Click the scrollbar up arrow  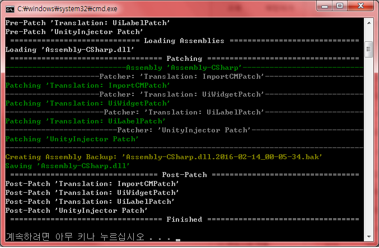point(369,23)
